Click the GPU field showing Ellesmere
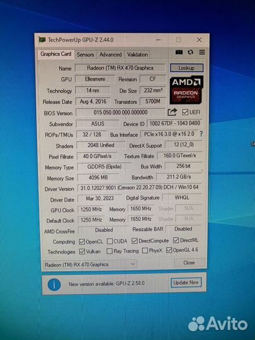255x340 pixels. click(x=95, y=79)
